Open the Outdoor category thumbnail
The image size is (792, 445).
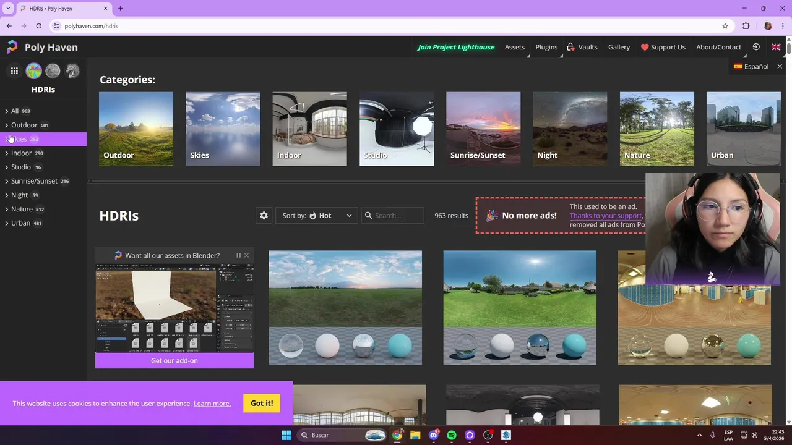pos(136,129)
